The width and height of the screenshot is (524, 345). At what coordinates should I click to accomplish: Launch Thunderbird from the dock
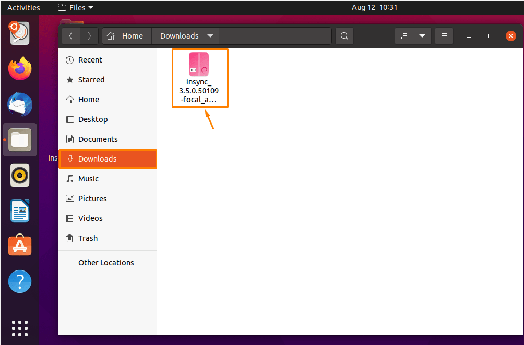[19, 104]
